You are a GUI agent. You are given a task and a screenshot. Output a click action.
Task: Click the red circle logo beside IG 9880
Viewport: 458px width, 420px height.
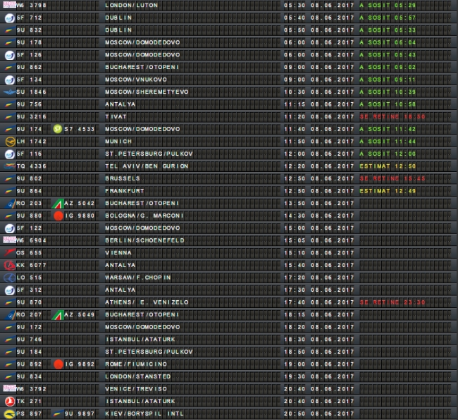coord(58,216)
